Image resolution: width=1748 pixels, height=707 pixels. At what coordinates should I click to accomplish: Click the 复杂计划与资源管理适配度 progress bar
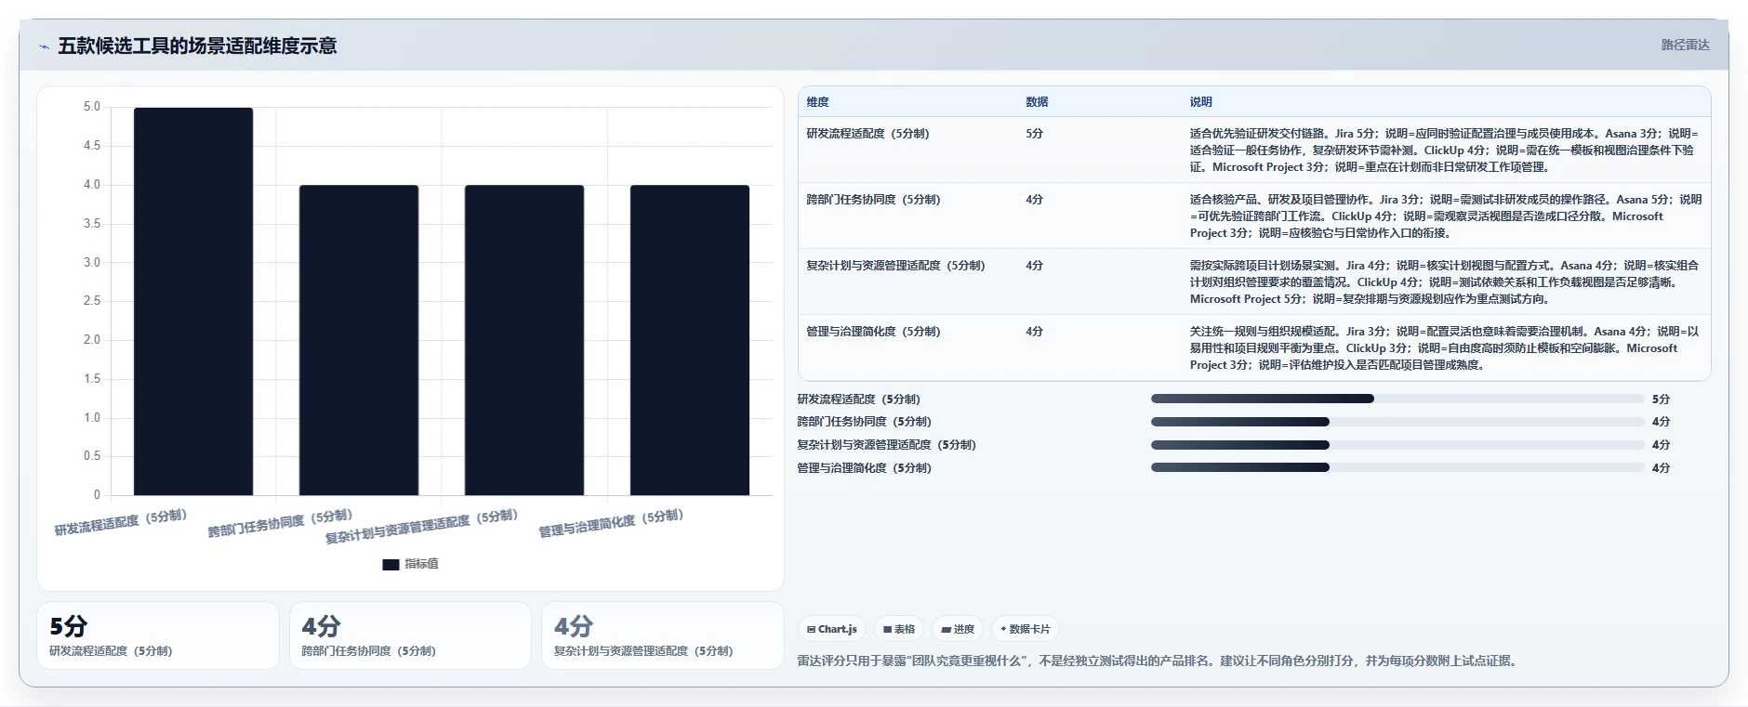[x=1397, y=445]
